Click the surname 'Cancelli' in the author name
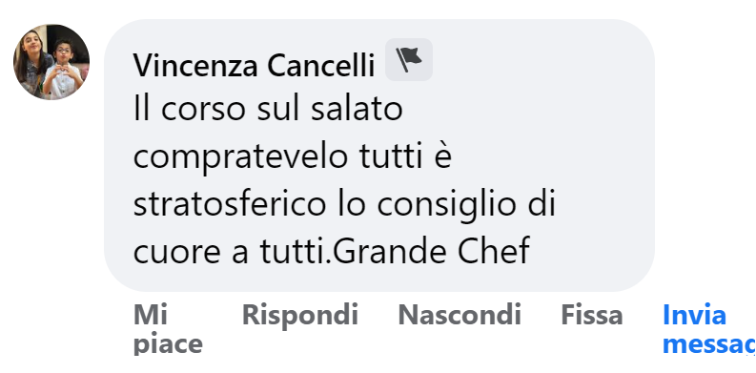The image size is (756, 373). [x=321, y=65]
